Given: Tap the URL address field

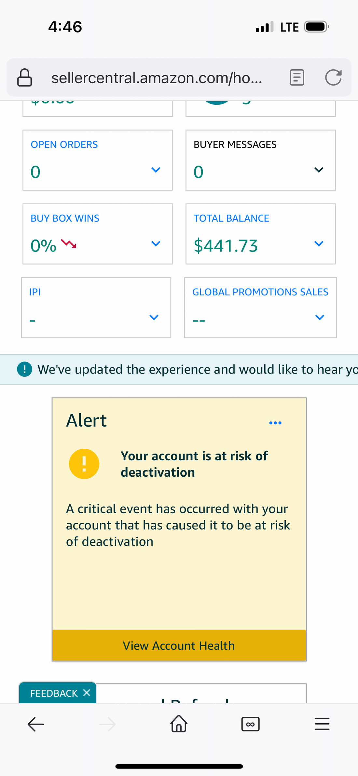Looking at the screenshot, I should click(x=157, y=78).
